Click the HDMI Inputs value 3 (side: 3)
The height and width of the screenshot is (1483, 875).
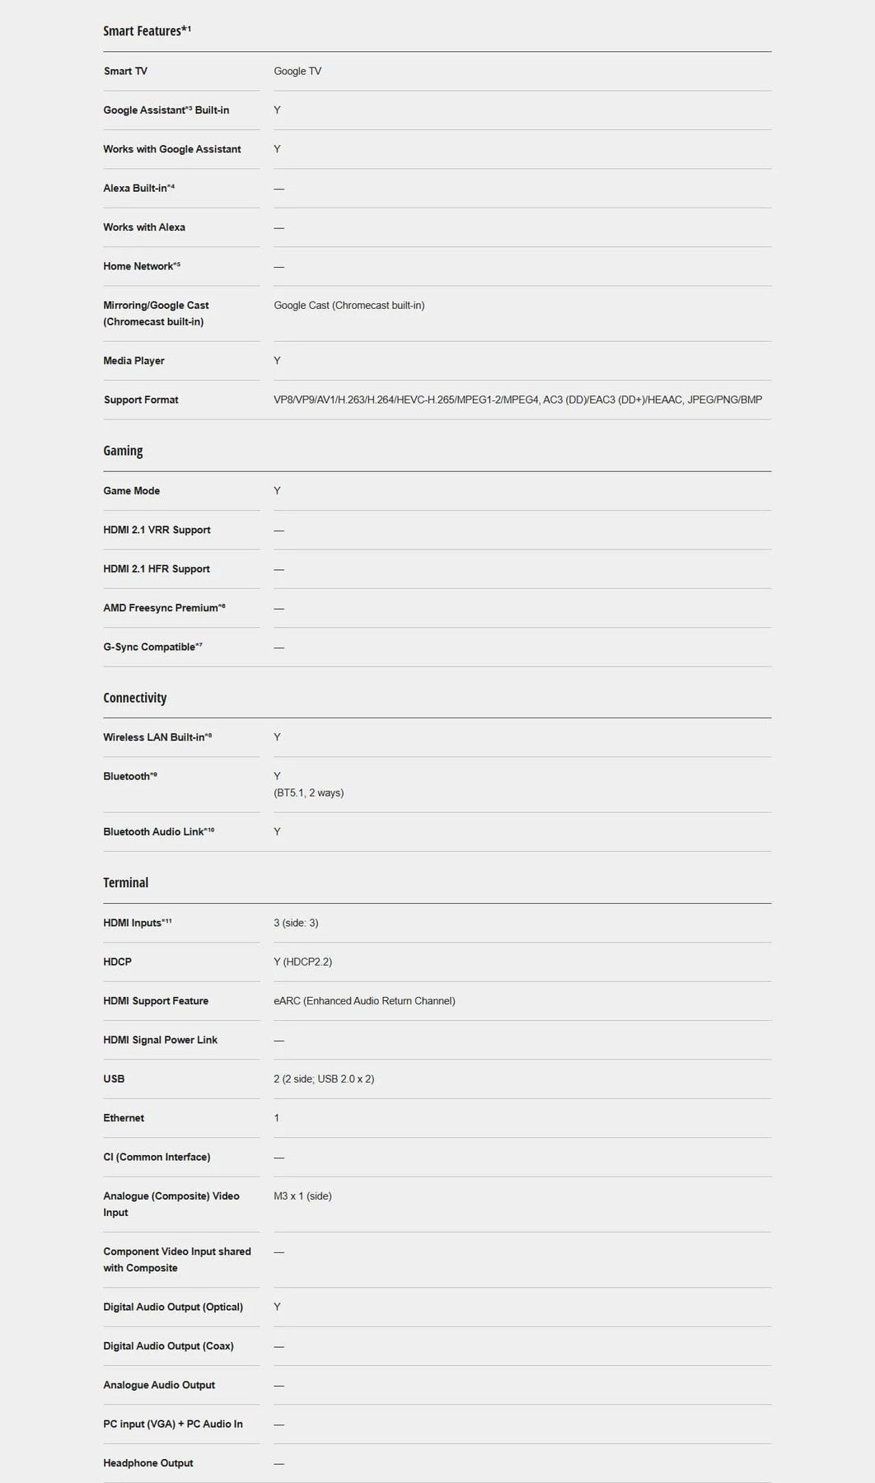[x=296, y=924]
